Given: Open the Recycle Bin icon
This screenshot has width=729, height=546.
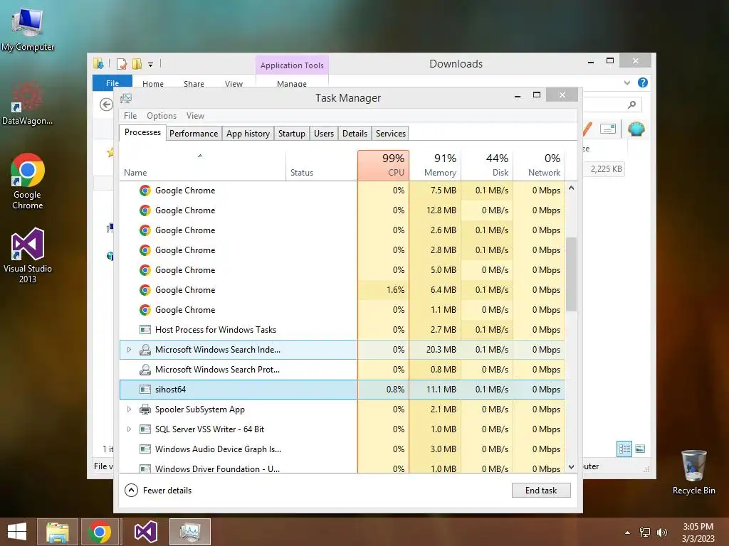Looking at the screenshot, I should [x=693, y=472].
